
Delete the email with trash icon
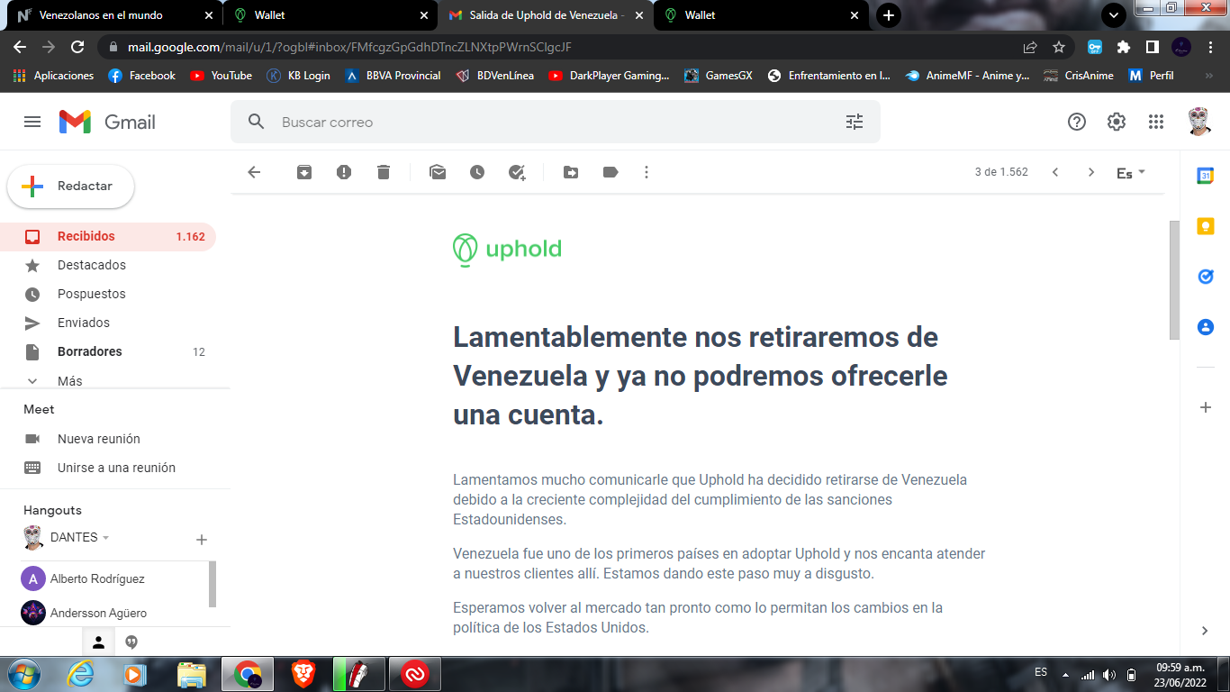tap(384, 172)
